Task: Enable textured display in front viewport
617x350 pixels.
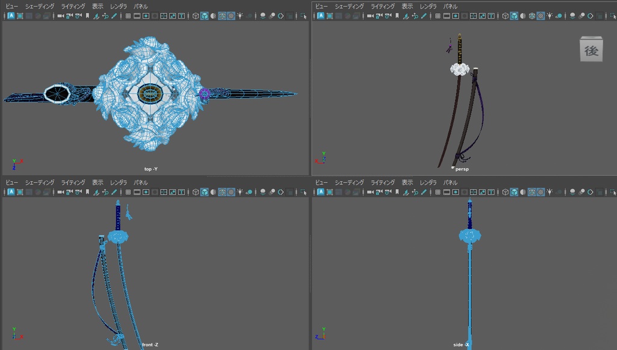Action: [x=230, y=192]
